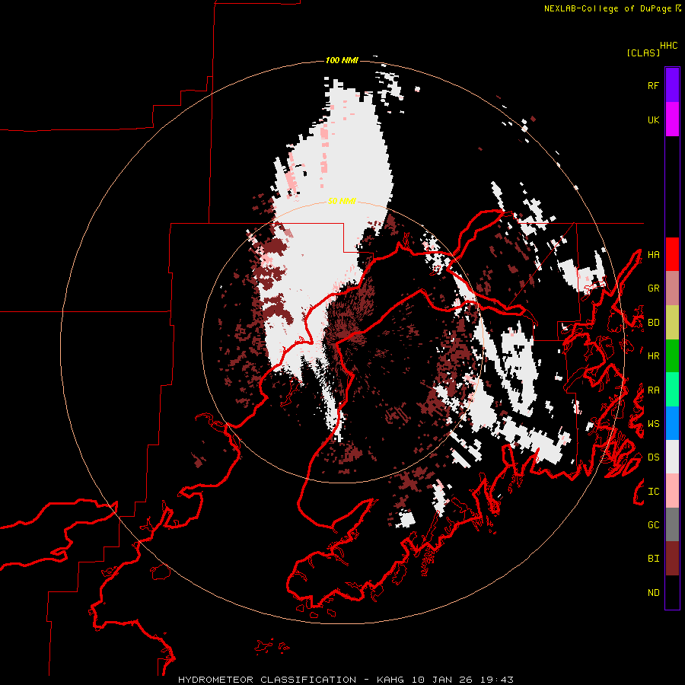The image size is (685, 685).
Task: Select the GC gray legend swatch
Action: (x=672, y=524)
